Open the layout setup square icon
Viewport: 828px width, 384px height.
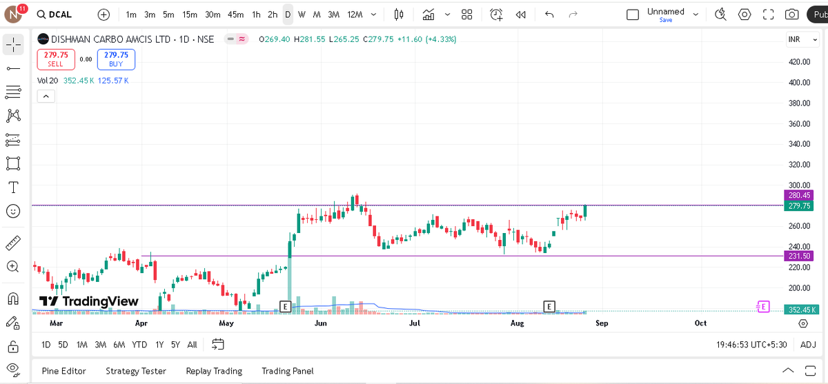pyautogui.click(x=633, y=14)
